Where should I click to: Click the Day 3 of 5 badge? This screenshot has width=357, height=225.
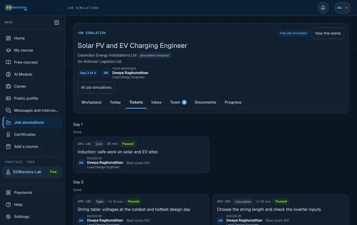click(x=88, y=73)
